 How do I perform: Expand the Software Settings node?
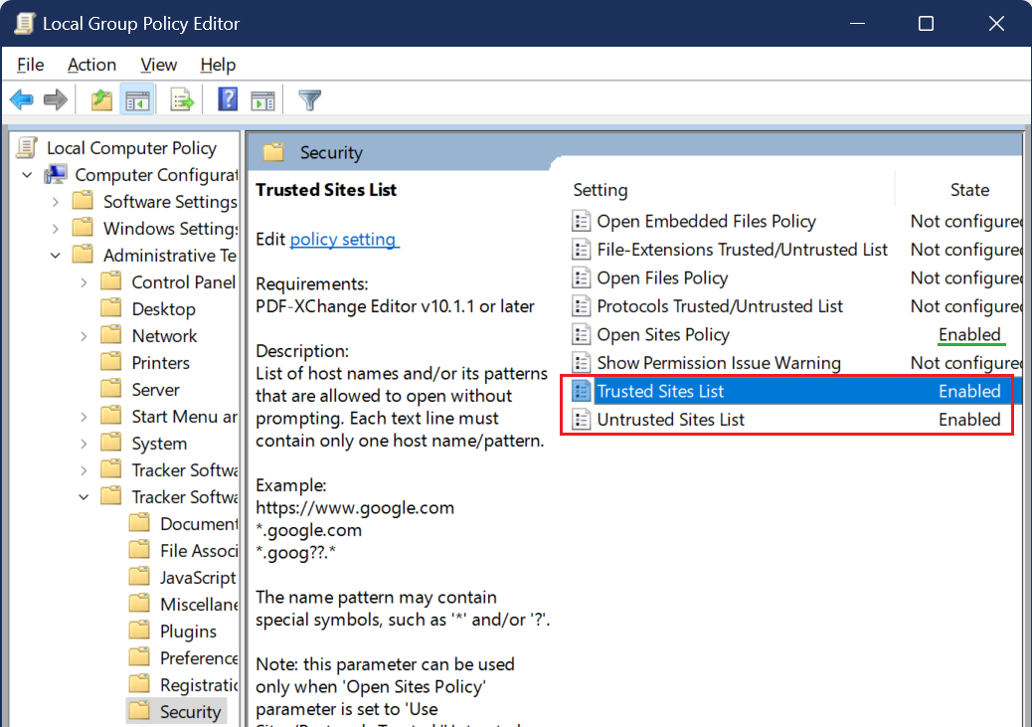pos(56,202)
